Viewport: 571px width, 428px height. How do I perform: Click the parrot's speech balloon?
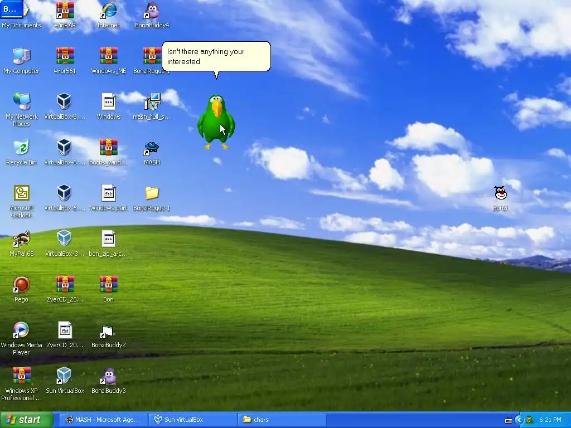pos(216,56)
